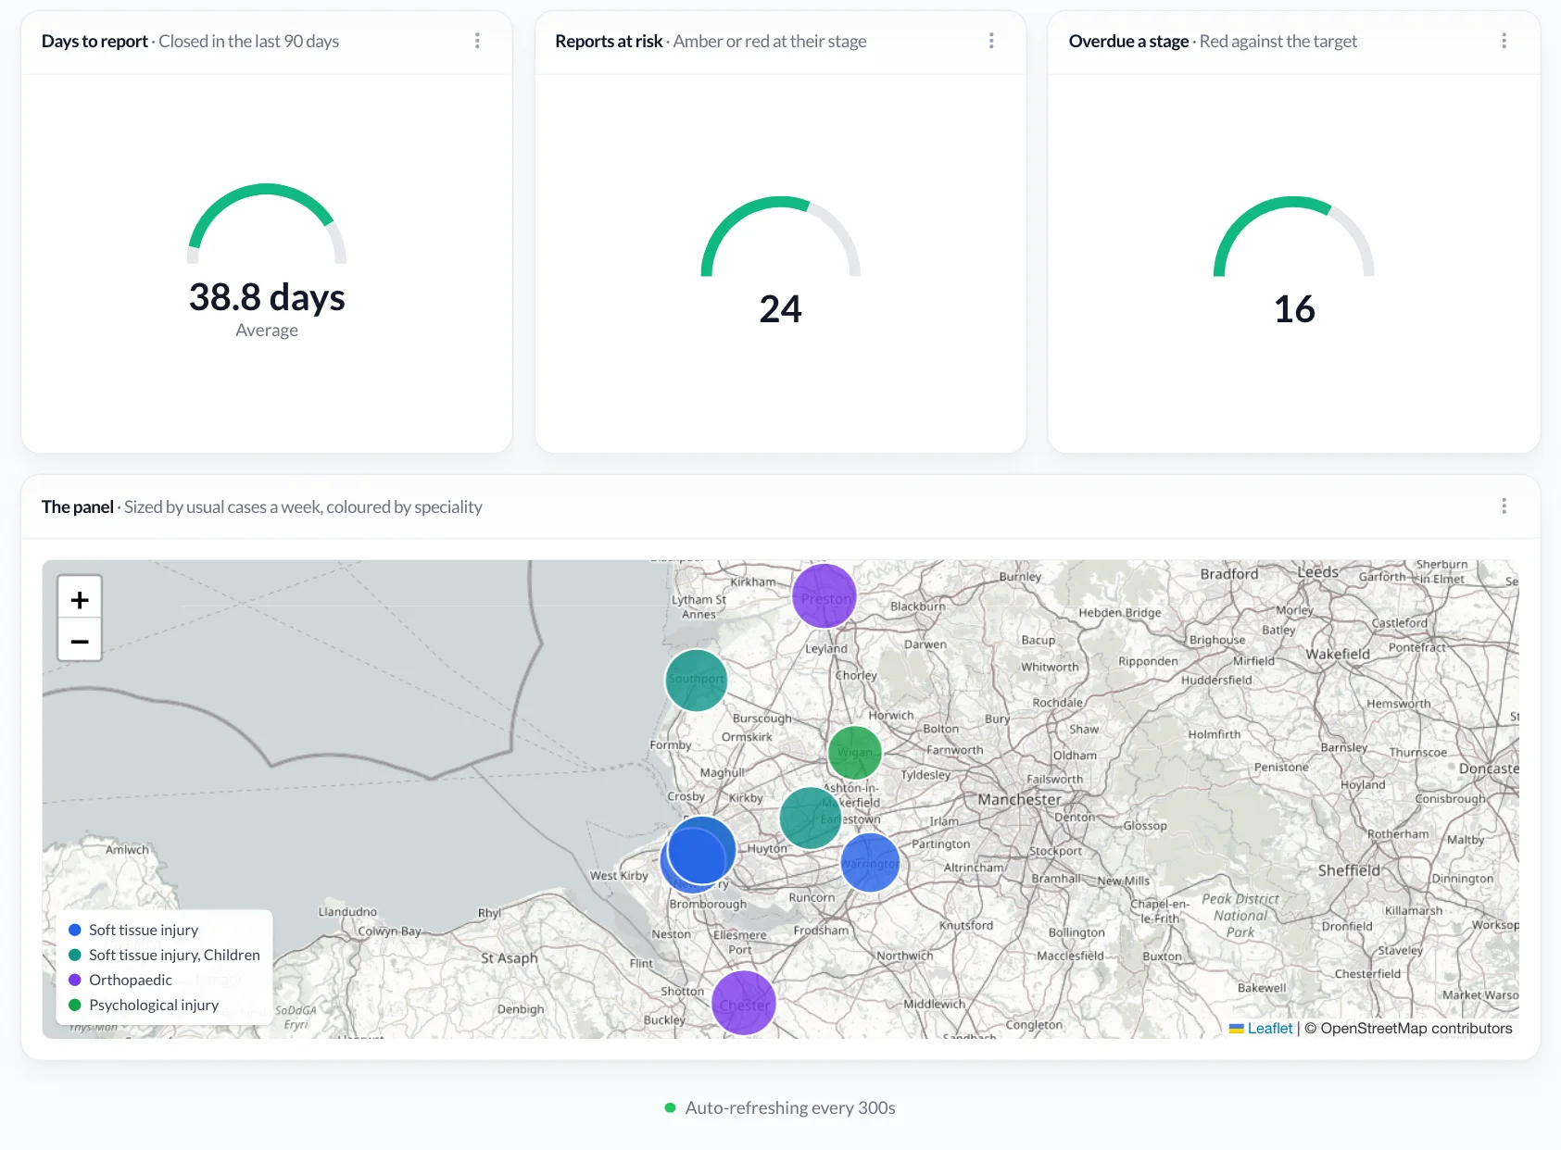Select the purple Preston map marker

click(x=825, y=596)
